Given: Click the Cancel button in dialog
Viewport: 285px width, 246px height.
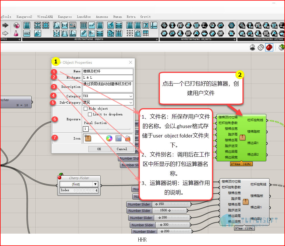Looking at the screenshot, I should pos(122,149).
